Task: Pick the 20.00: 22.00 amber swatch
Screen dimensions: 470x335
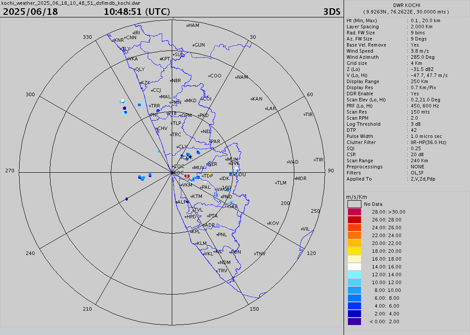Action: pos(354,243)
